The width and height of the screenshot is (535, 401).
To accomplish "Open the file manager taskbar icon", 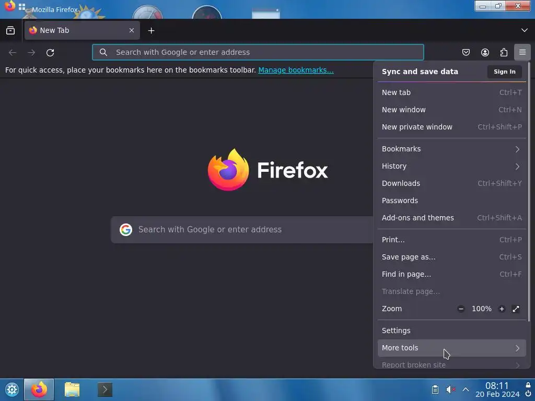I will pyautogui.click(x=72, y=390).
